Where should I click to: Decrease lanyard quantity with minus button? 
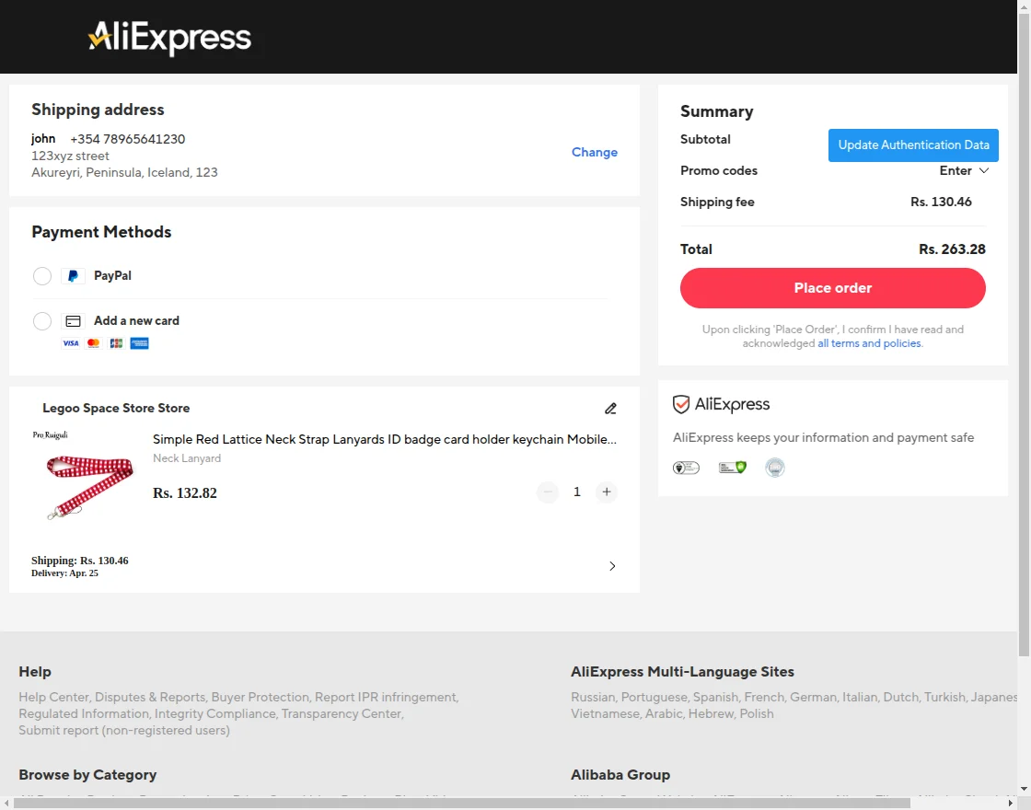[x=548, y=492]
